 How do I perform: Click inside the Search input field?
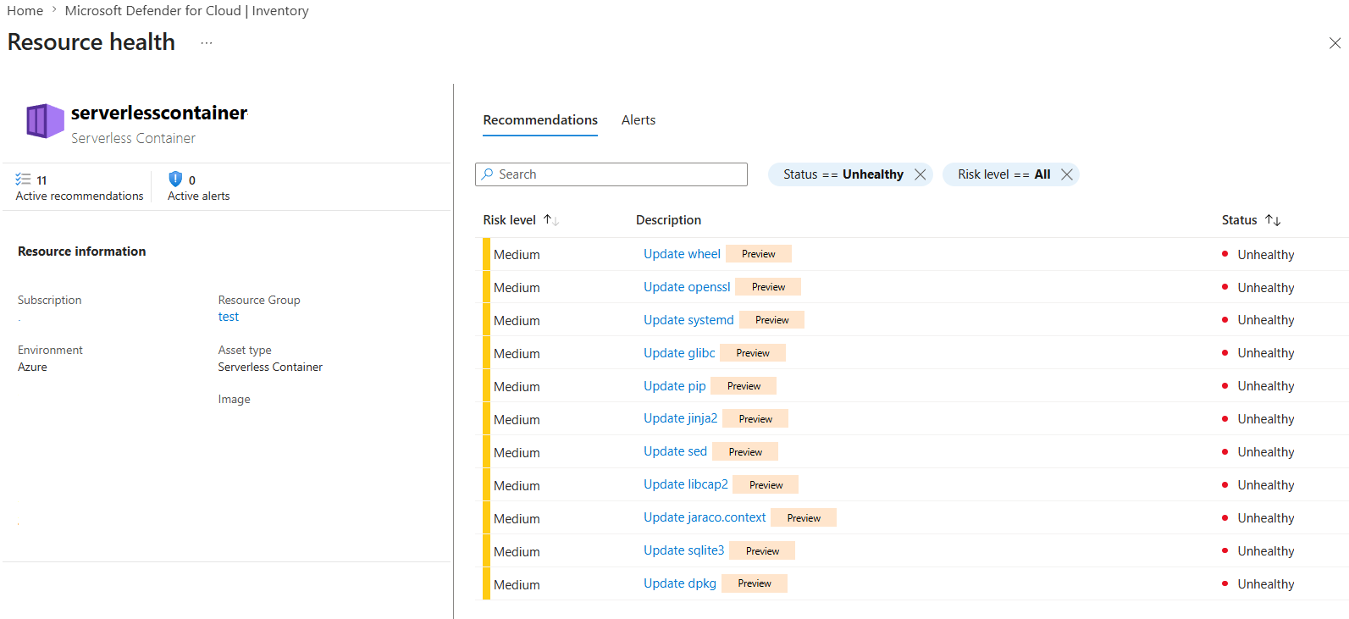point(611,174)
